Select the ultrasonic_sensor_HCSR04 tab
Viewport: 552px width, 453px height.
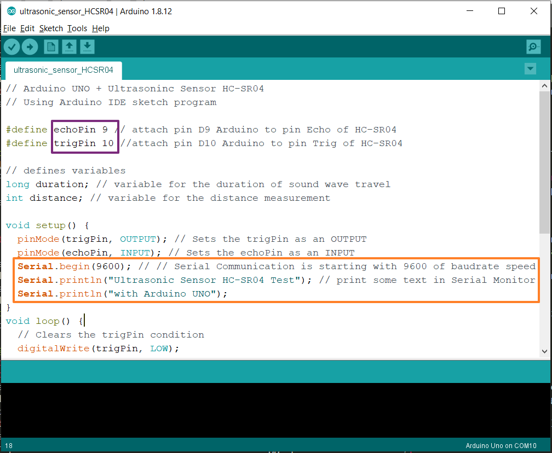click(x=64, y=71)
